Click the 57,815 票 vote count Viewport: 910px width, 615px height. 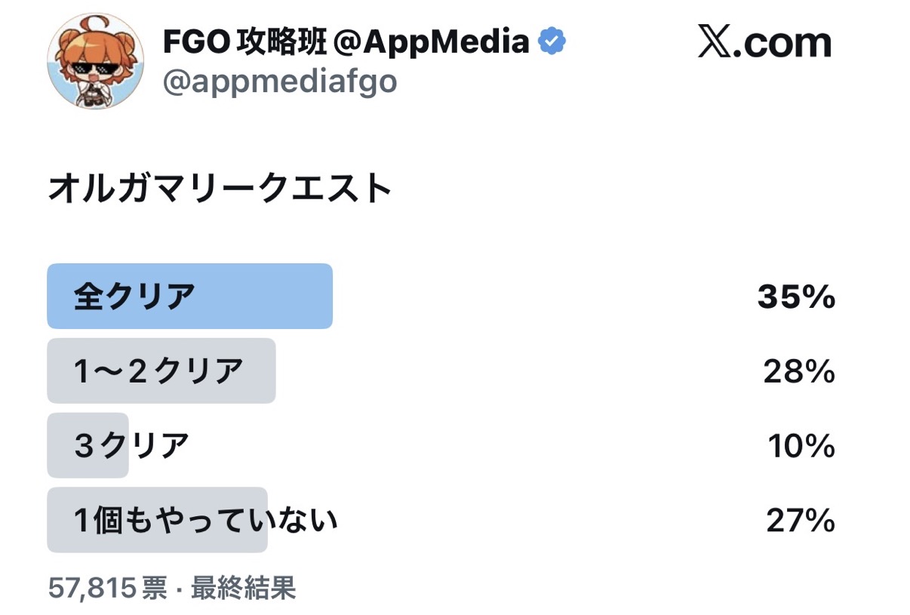pos(107,587)
